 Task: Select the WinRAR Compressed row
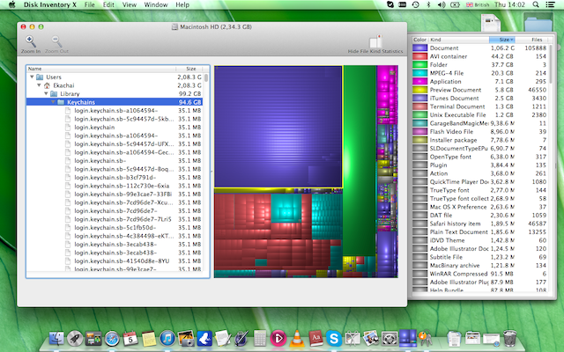pyautogui.click(x=479, y=274)
